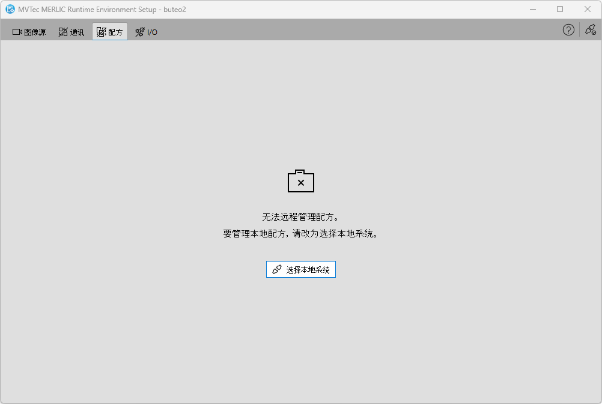This screenshot has height=404, width=602.
Task: Reopen the currently active 配方 tab
Action: click(x=109, y=31)
